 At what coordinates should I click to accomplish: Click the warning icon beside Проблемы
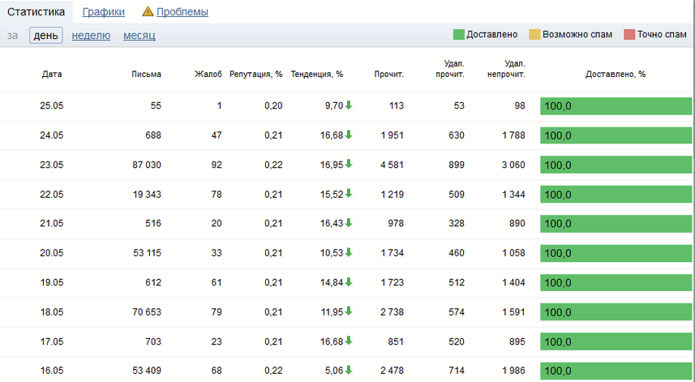pos(148,12)
